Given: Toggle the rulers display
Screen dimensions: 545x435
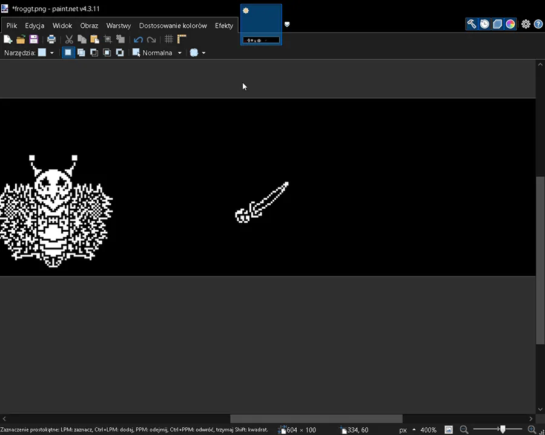Looking at the screenshot, I should coord(182,39).
